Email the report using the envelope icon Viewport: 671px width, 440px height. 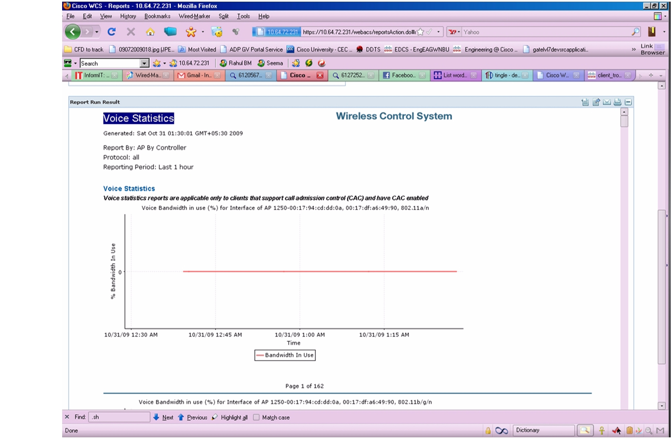point(607,102)
